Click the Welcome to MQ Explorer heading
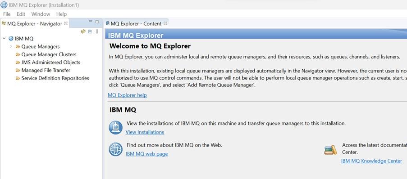Image resolution: width=407 pixels, height=179 pixels. [150, 46]
